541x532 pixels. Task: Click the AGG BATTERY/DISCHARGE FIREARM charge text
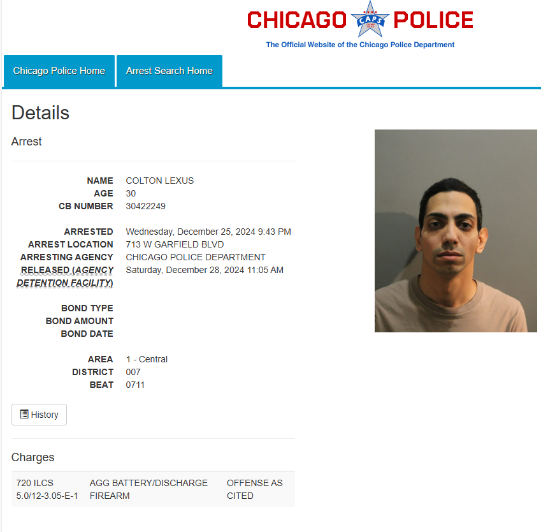(148, 489)
